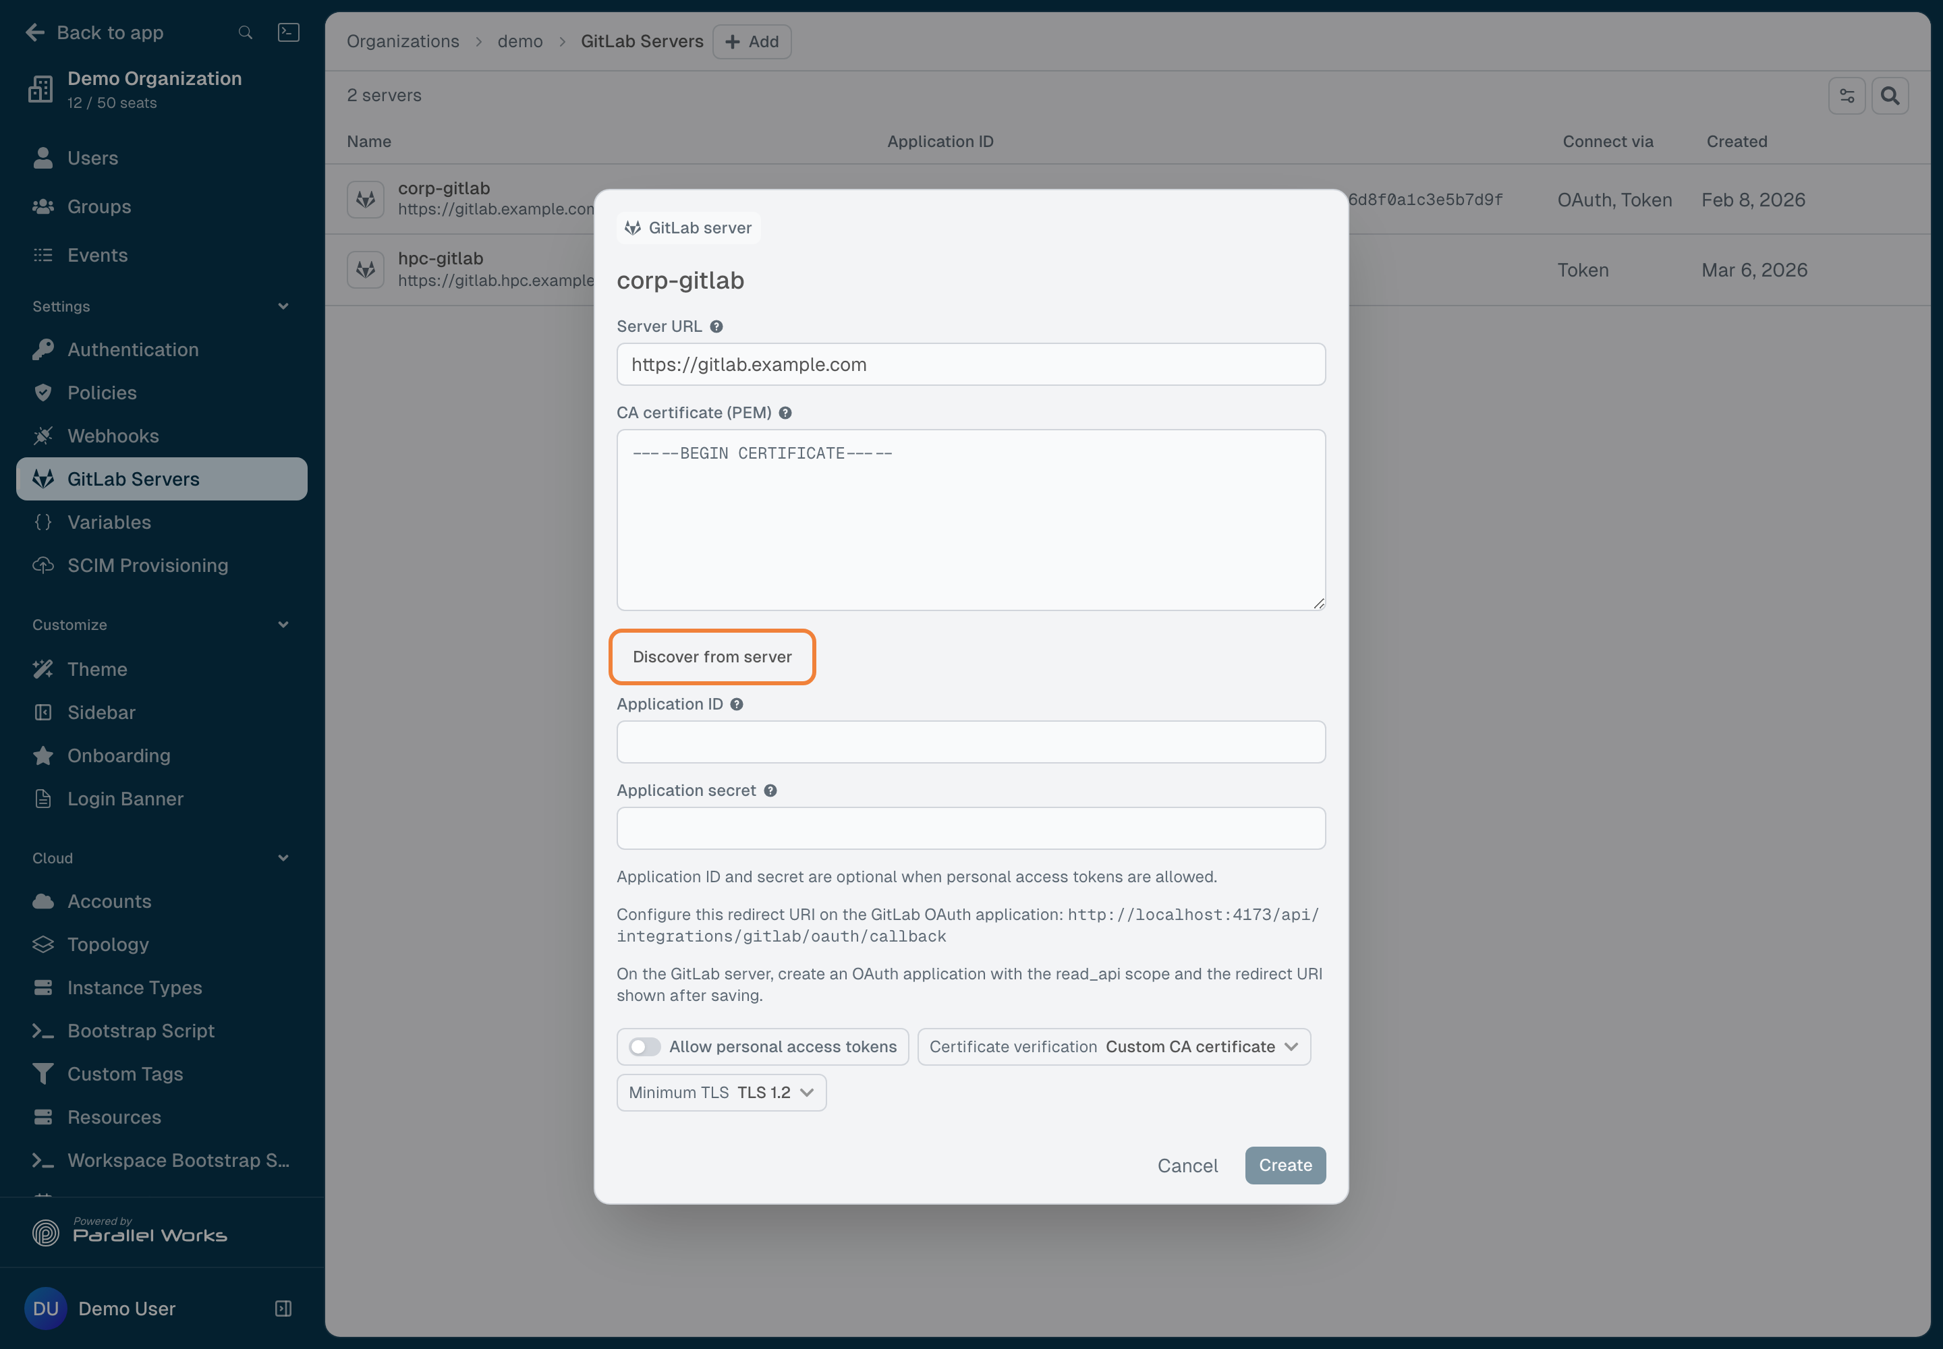
Task: Collapse the Settings section
Action: (x=283, y=306)
